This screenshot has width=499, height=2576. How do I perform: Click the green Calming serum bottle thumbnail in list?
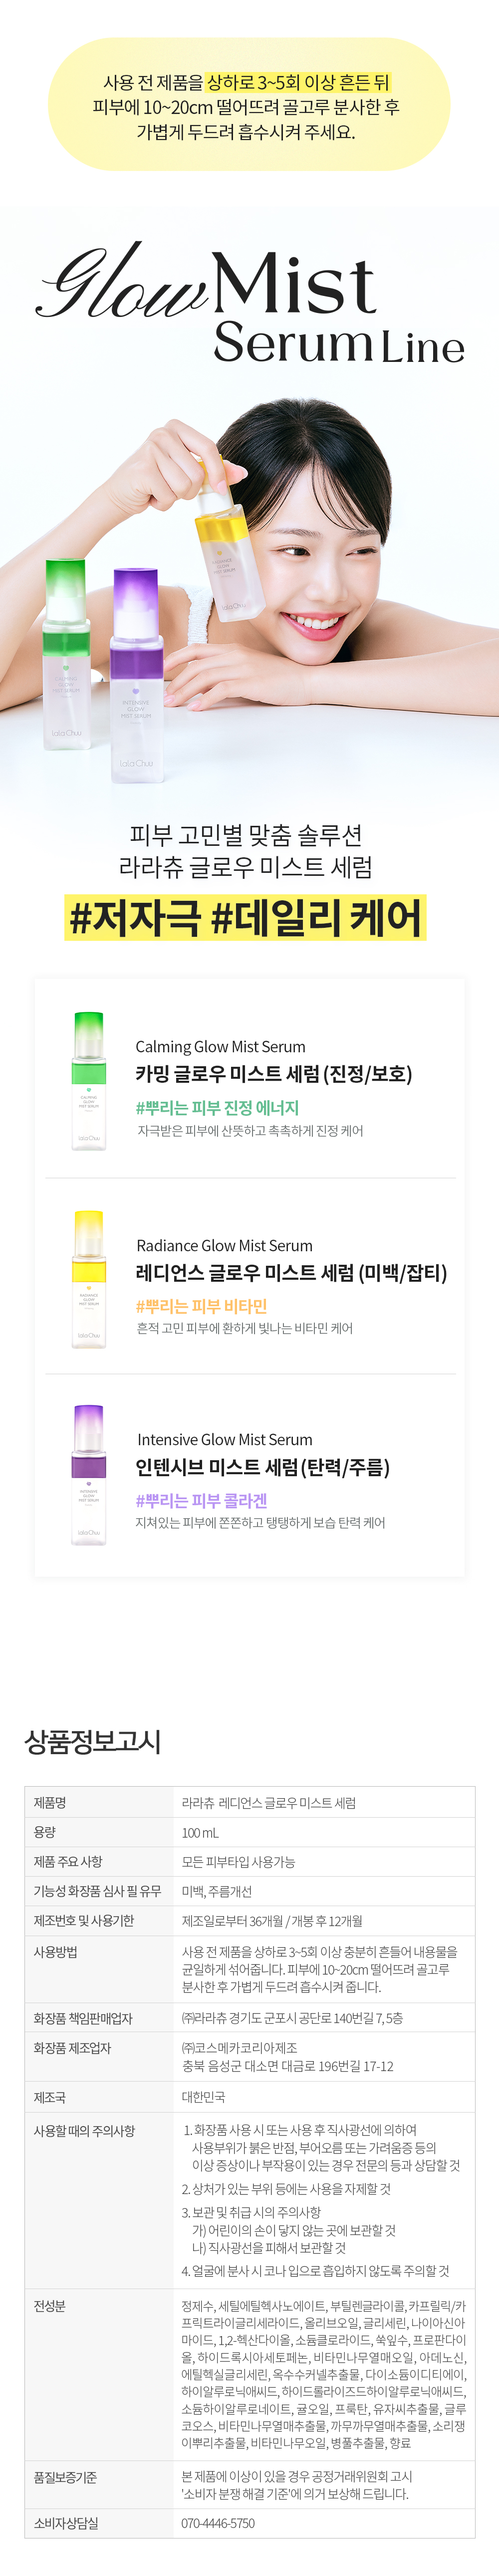click(89, 1080)
